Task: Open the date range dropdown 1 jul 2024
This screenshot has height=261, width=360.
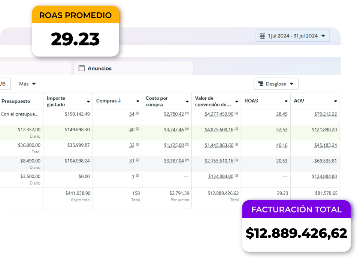Action: tap(293, 35)
